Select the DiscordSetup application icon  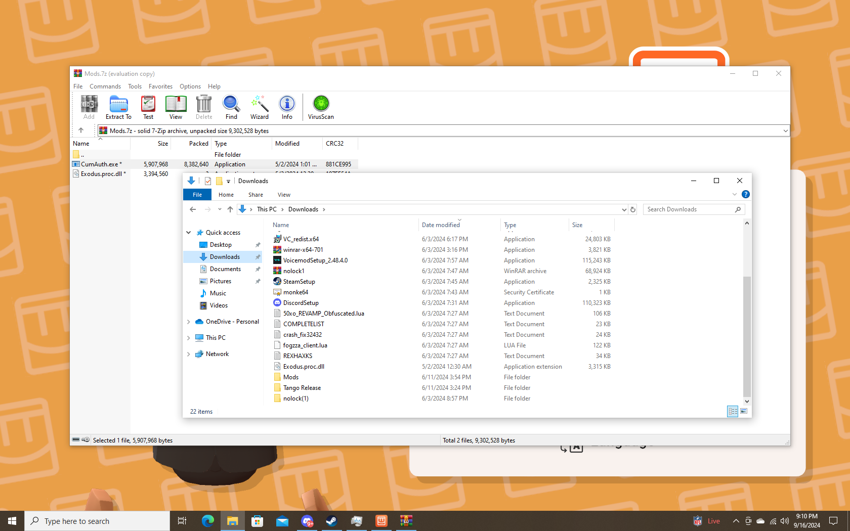pyautogui.click(x=277, y=303)
